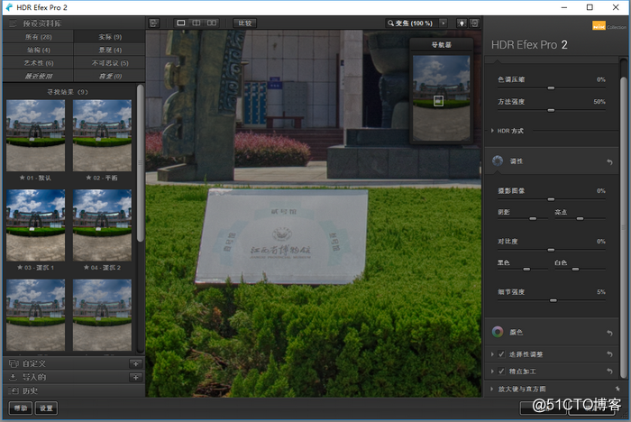The height and width of the screenshot is (422, 631).
Task: Expand the 选择性调整 section triangle
Action: [x=492, y=354]
